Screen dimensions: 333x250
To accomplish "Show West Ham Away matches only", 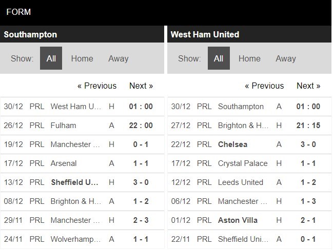I will pyautogui.click(x=286, y=58).
